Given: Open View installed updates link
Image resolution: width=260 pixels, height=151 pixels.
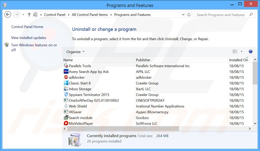Looking at the screenshot, I should (29, 38).
